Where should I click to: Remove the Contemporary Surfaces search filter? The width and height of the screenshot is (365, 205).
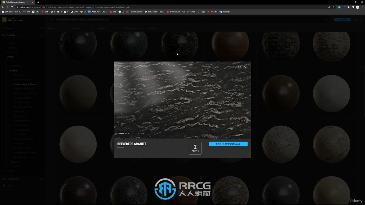108,20
